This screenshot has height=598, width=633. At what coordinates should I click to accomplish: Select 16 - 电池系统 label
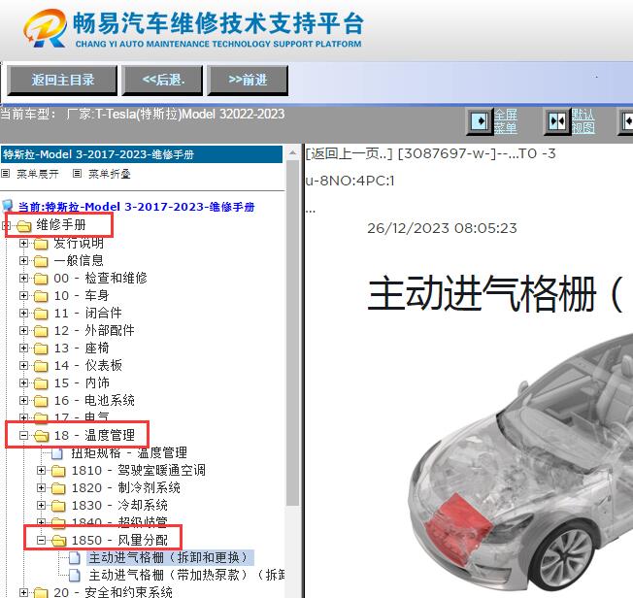(x=94, y=401)
